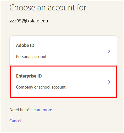
Task: Click the chevron arrow next to Enterprise ID
Action: tap(109, 82)
